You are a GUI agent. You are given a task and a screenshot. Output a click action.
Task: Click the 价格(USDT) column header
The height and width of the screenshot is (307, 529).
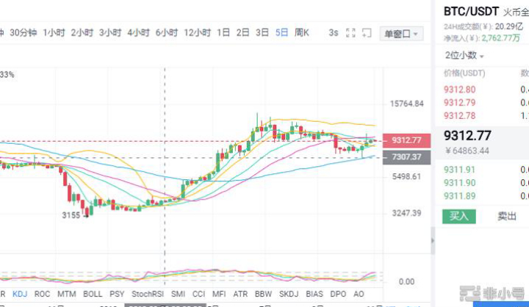(464, 73)
